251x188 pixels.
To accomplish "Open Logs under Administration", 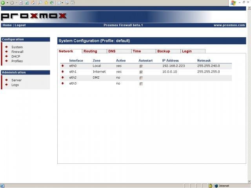I will pyautogui.click(x=15, y=85).
